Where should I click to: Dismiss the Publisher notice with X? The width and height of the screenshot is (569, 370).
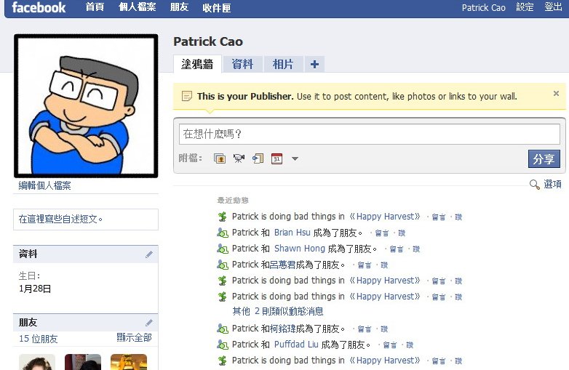click(556, 94)
